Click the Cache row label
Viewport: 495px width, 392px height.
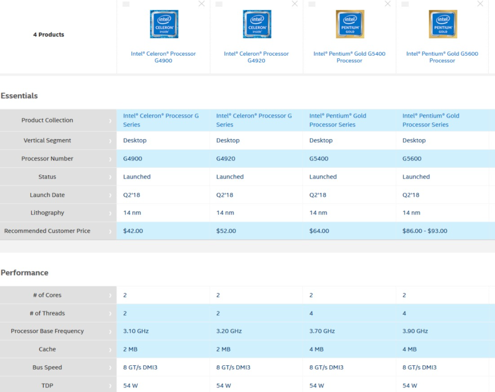47,349
